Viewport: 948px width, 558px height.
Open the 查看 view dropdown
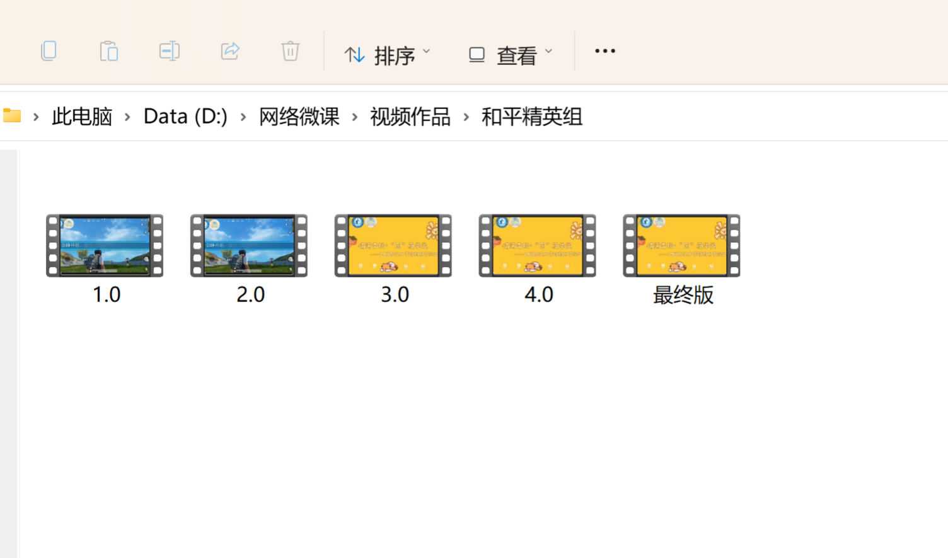(x=510, y=55)
